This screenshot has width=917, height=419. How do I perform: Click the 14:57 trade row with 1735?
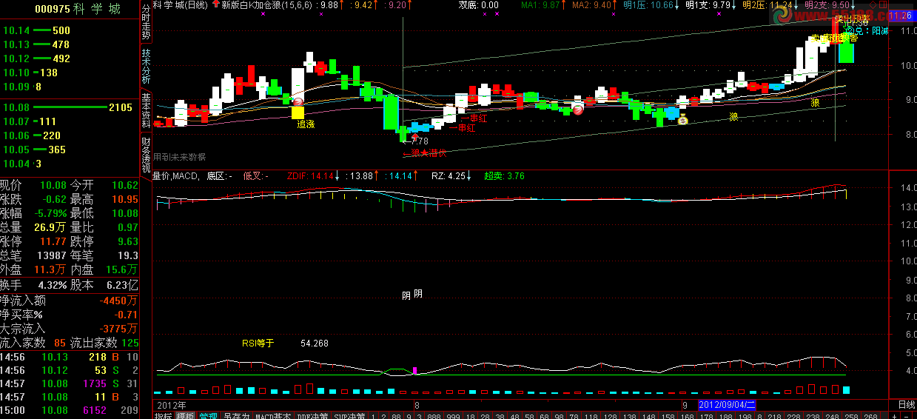pos(70,383)
